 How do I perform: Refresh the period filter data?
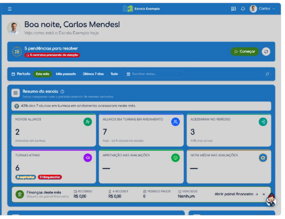[x=267, y=74]
